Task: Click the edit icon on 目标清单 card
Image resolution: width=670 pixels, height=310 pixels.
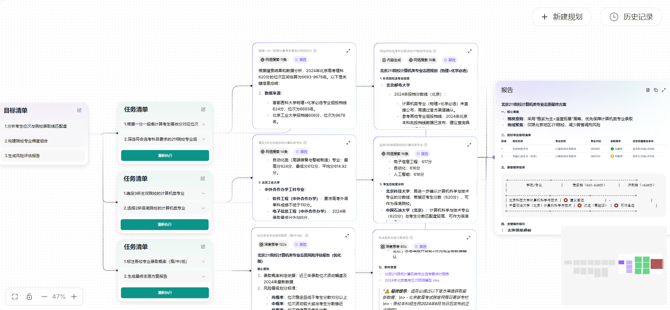Action: coord(79,110)
